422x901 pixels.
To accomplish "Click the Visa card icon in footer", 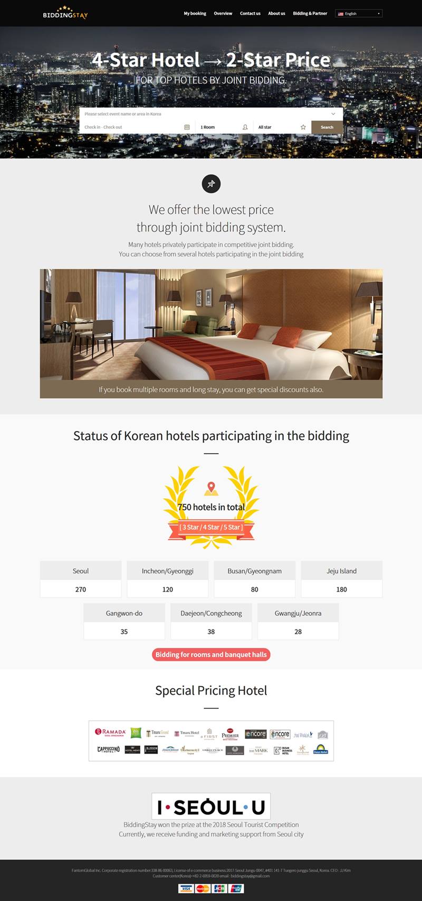I will pyautogui.click(x=186, y=888).
